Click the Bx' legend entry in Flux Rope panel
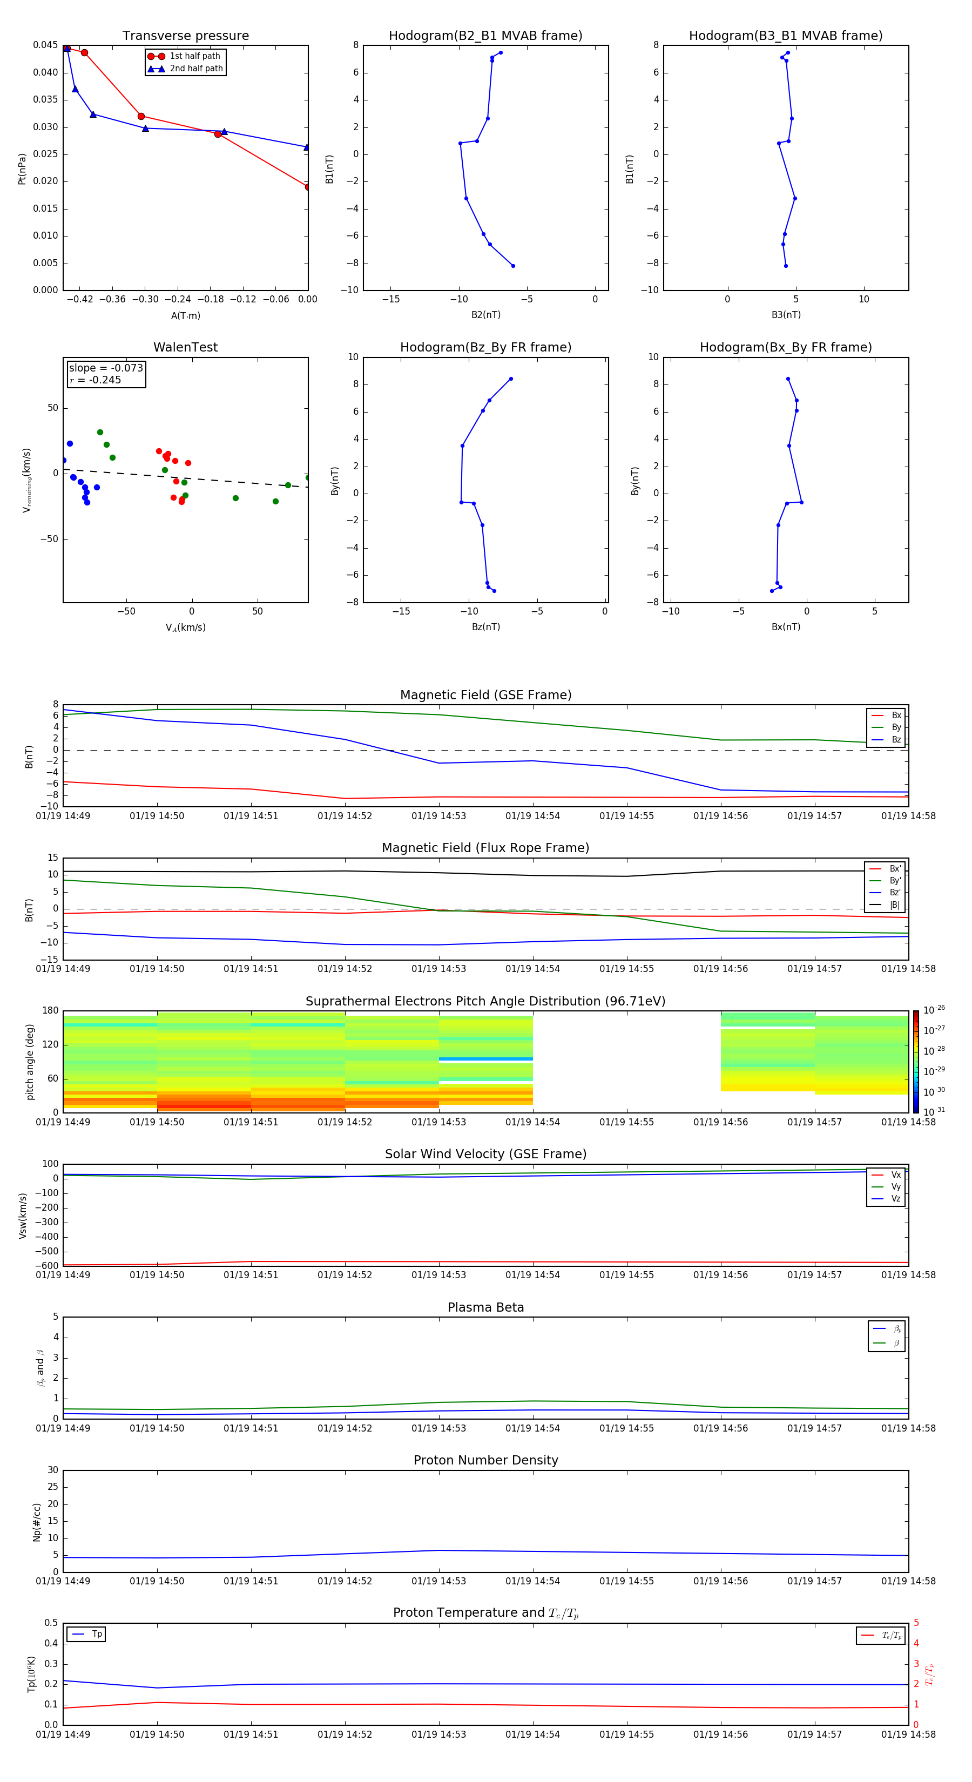 886,869
